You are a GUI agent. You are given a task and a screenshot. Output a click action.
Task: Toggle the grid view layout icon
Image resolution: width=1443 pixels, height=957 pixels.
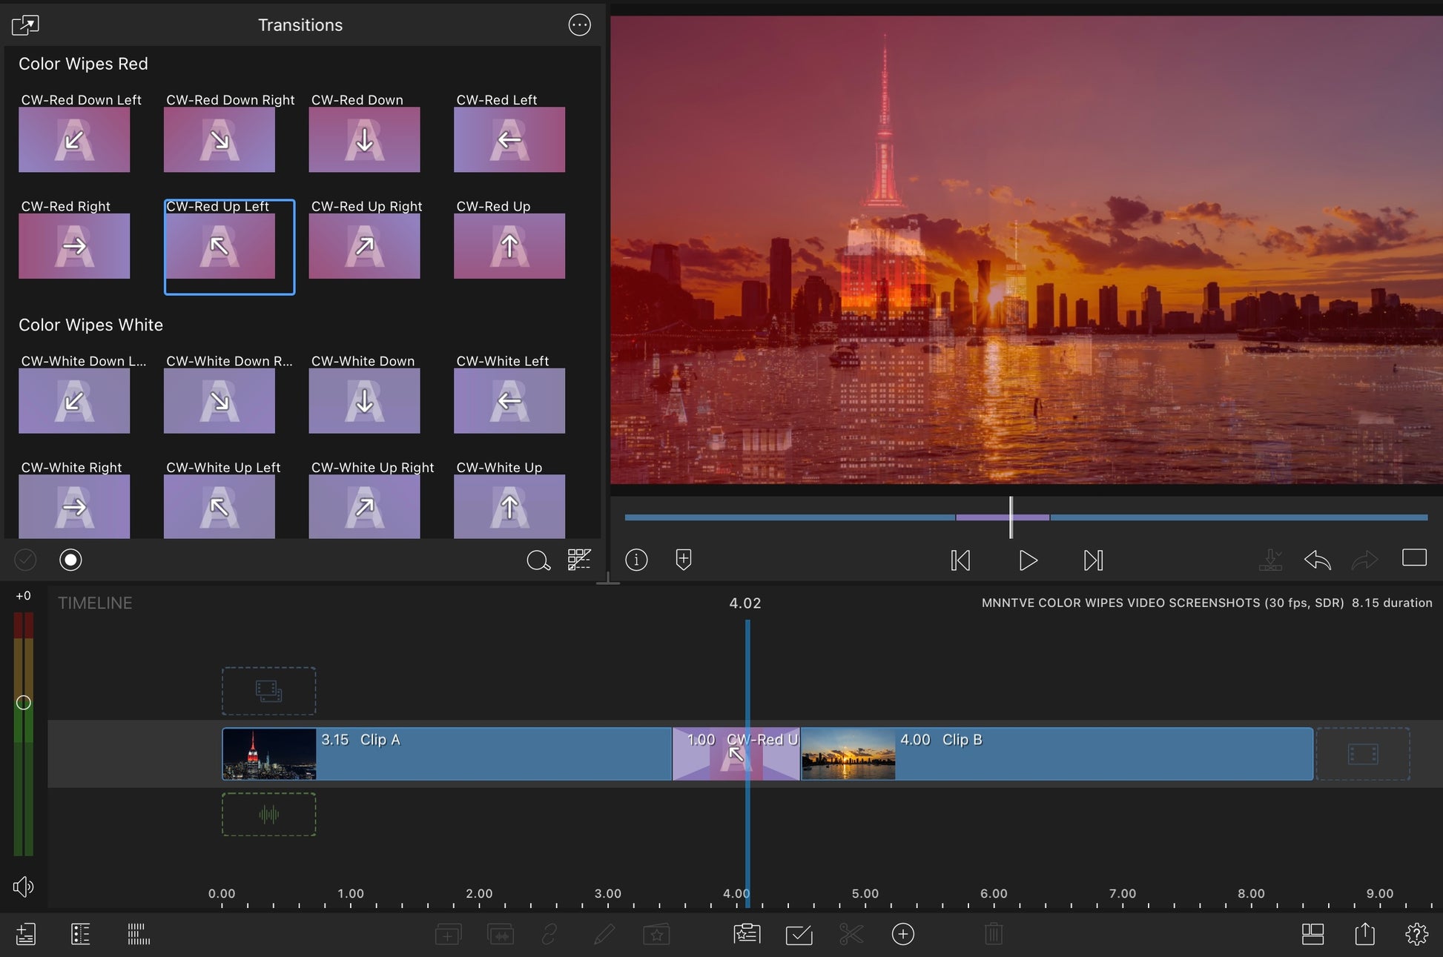579,560
